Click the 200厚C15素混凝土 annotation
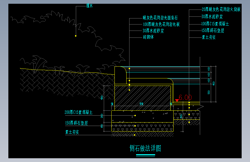The height and width of the screenshot is (162, 250). (x=78, y=112)
